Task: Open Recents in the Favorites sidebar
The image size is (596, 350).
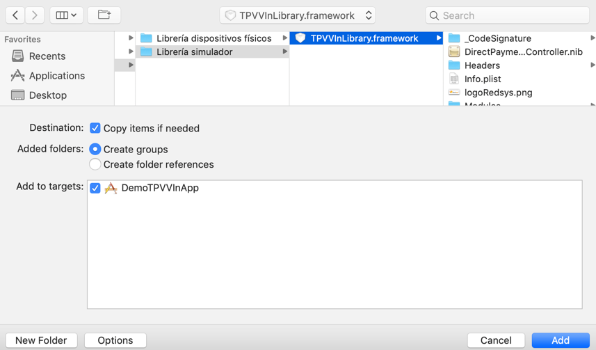Action: 47,56
